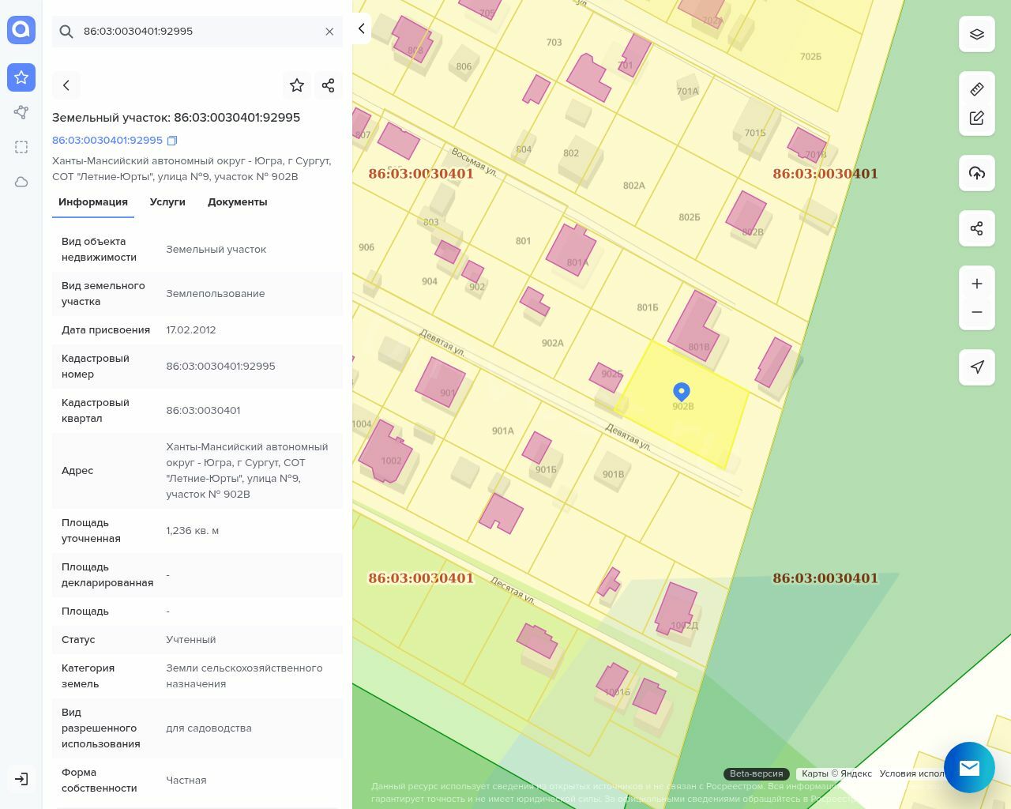
Task: Activate the draw and edit tool
Action: [x=977, y=118]
